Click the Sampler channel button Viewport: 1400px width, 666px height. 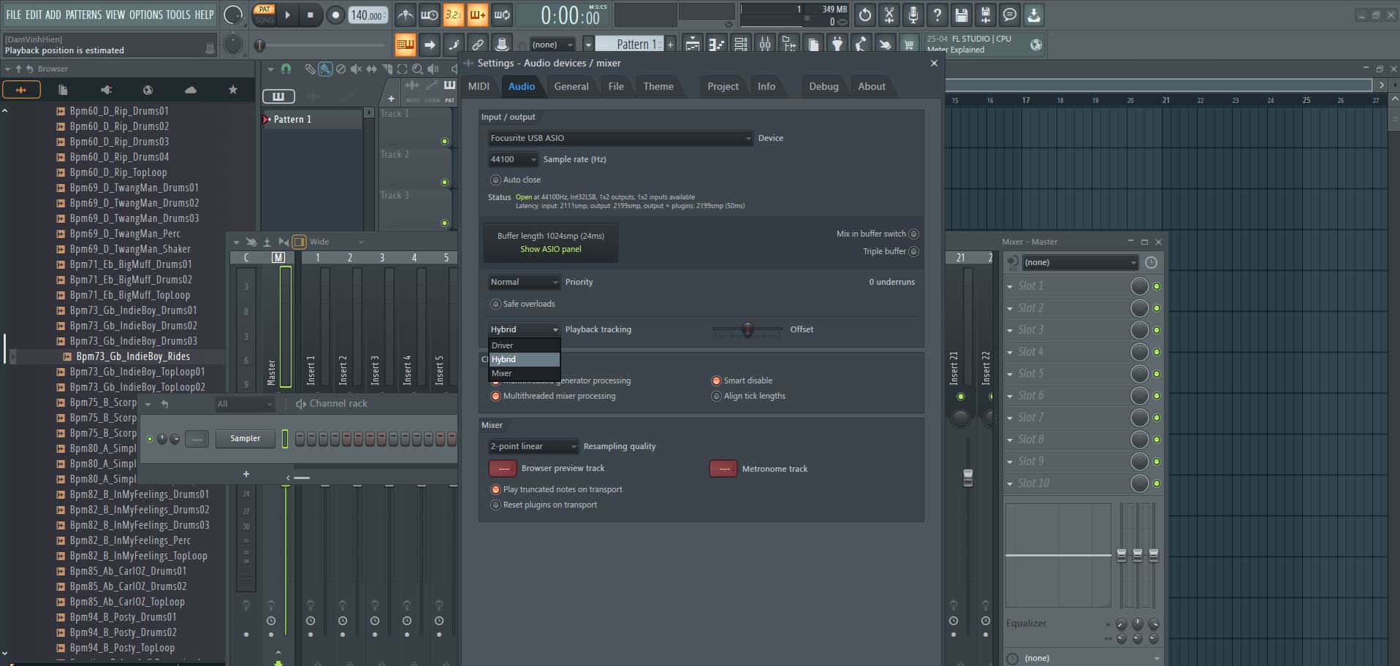(x=245, y=438)
